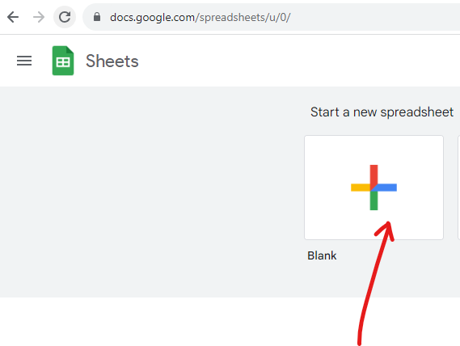Image resolution: width=460 pixels, height=346 pixels.
Task: Click the green Sheets logo icon
Action: tap(63, 61)
